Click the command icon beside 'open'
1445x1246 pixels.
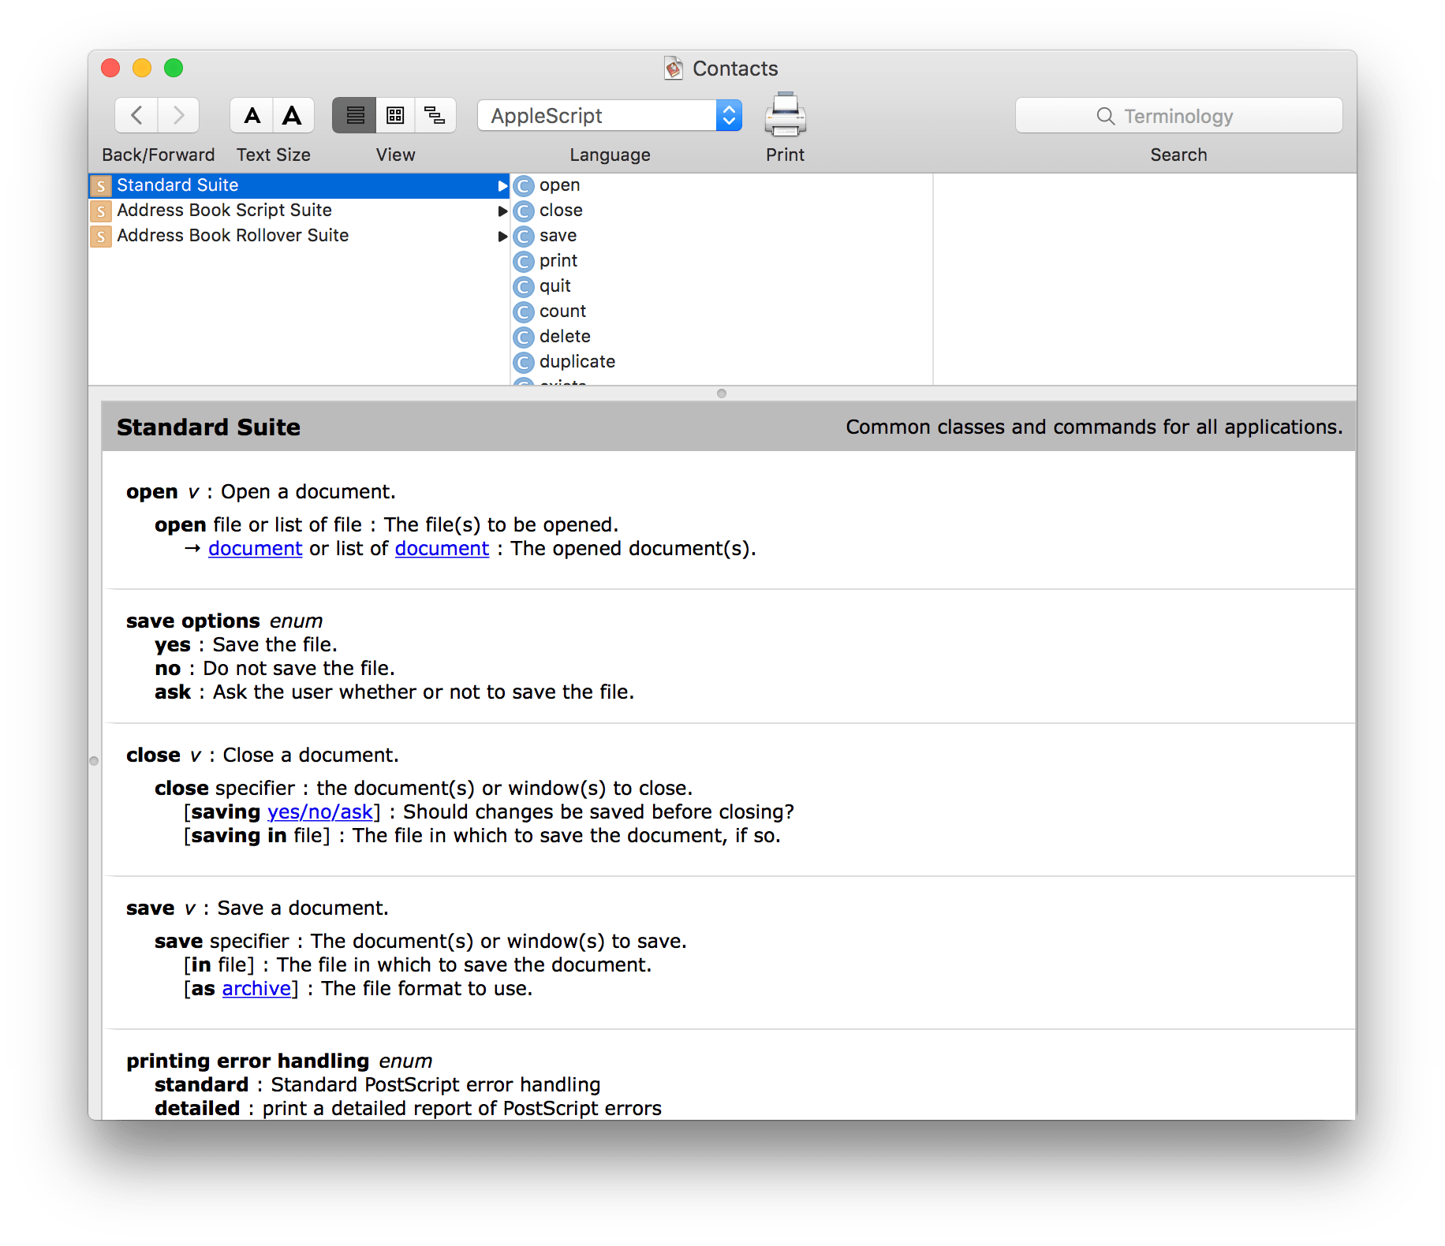[x=524, y=186]
